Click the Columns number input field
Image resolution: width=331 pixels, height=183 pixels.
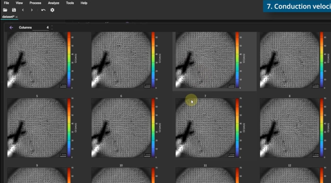(x=41, y=27)
